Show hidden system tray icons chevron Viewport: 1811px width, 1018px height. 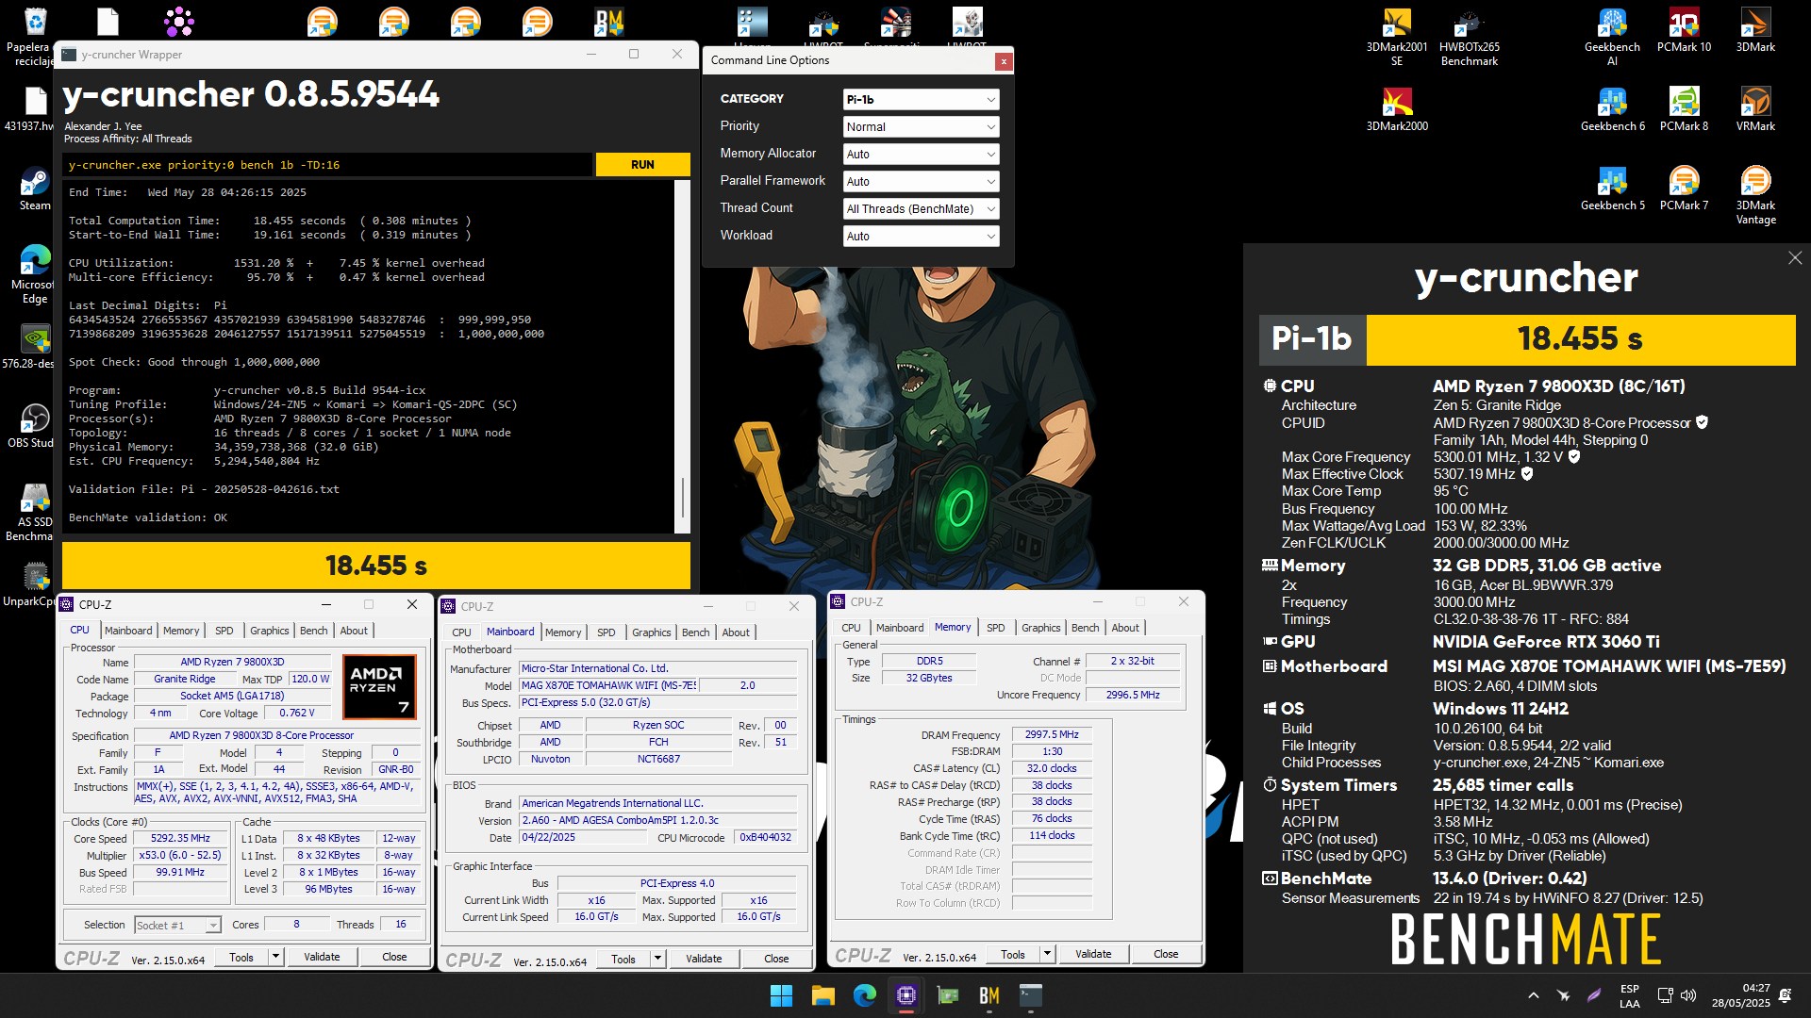pos(1534,995)
